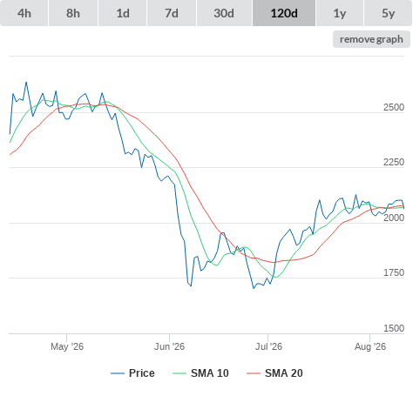Click the blue Price legend line marker
Image resolution: width=413 pixels, height=396 pixels.
(118, 373)
